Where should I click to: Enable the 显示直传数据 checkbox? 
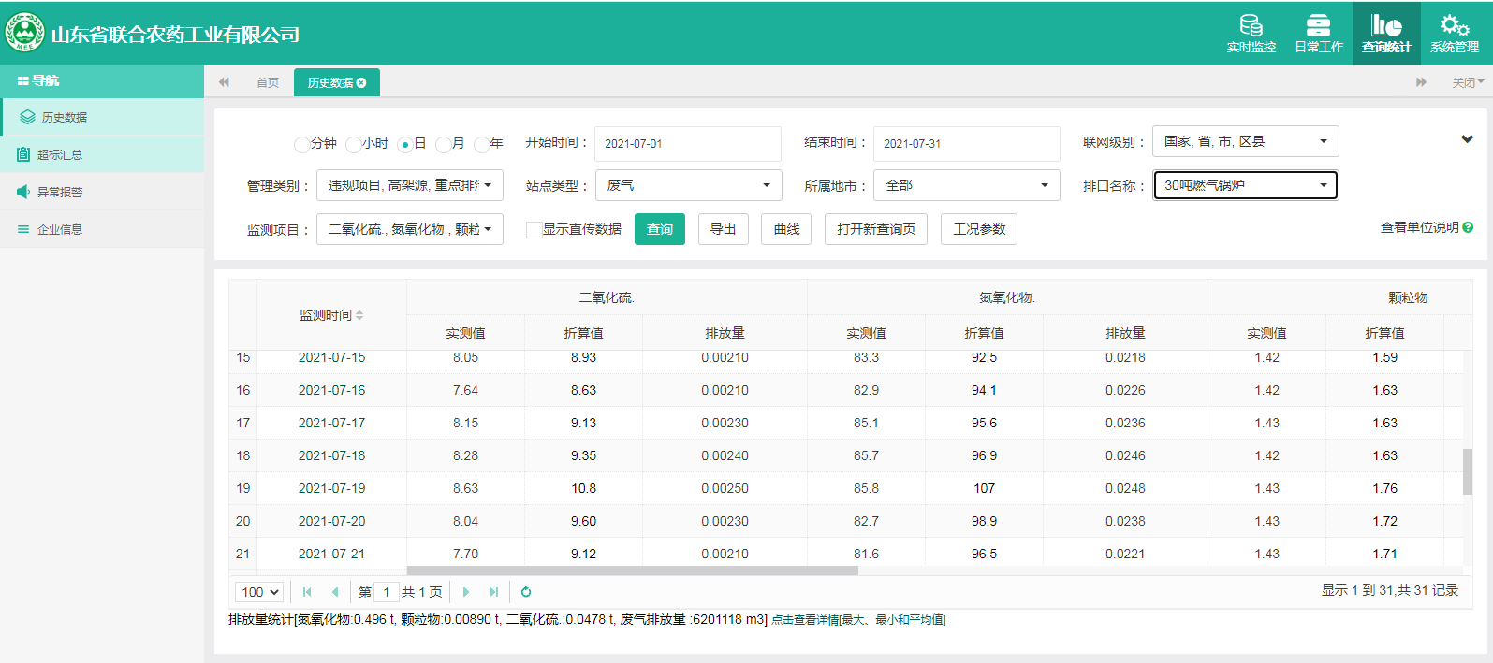coord(534,230)
